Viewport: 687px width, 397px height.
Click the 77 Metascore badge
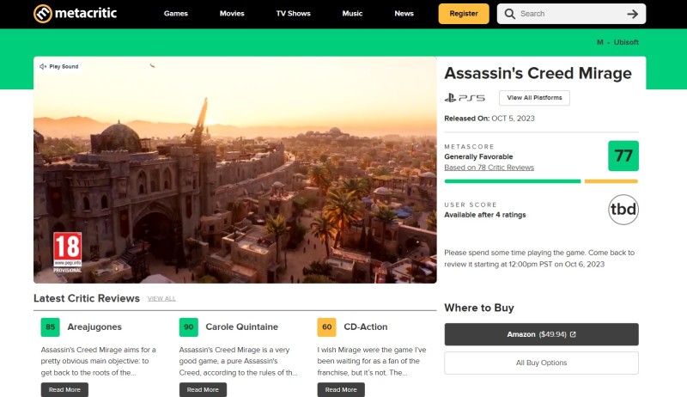pyautogui.click(x=623, y=156)
